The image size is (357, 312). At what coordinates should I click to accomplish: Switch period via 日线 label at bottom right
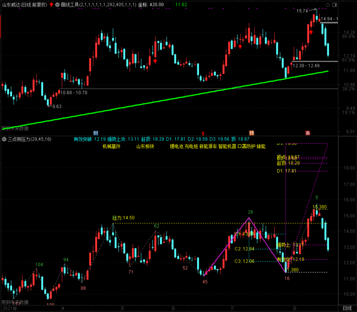[x=347, y=308]
